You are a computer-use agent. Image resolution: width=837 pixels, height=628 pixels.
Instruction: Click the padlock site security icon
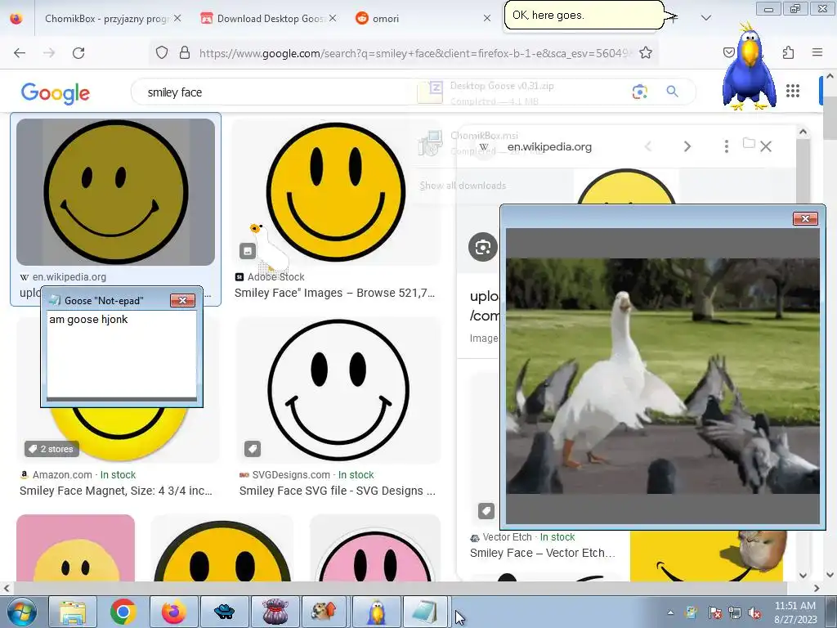pyautogui.click(x=185, y=52)
